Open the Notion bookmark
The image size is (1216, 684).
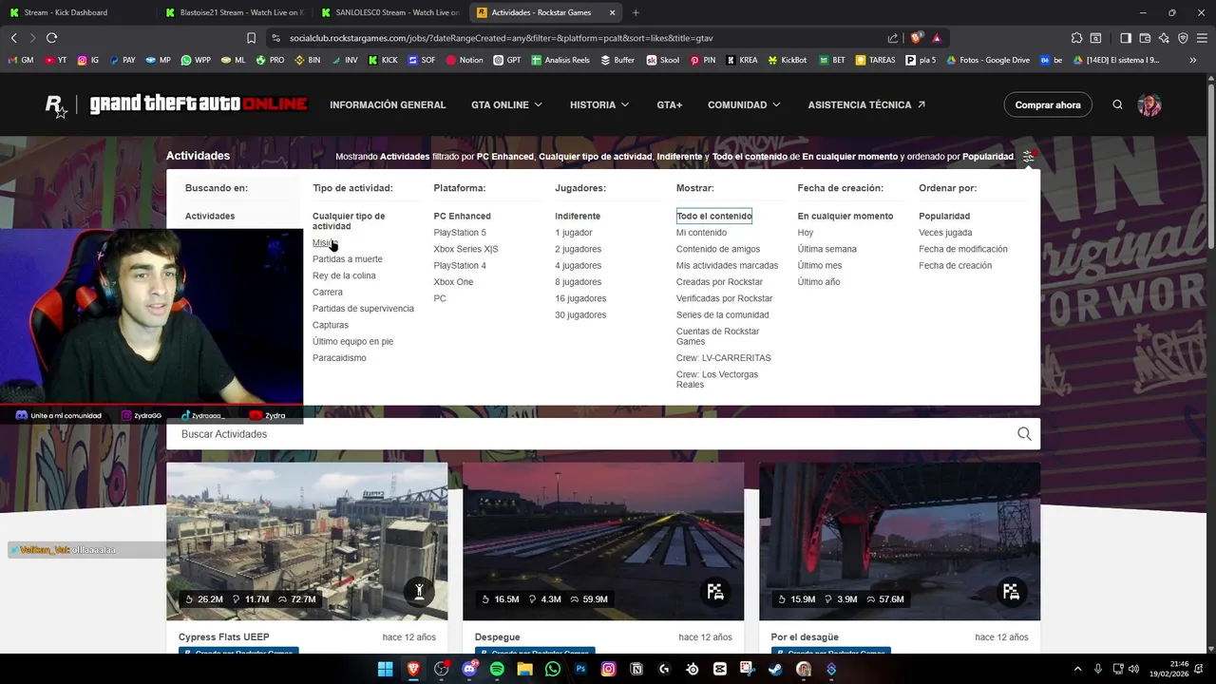point(465,60)
